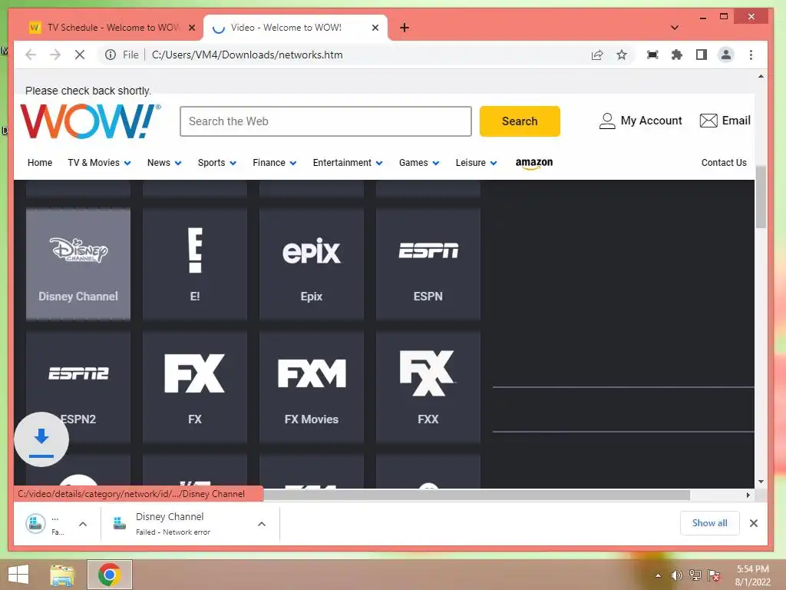Viewport: 786px width, 590px height.
Task: Close the TV Schedule tab
Action: (x=191, y=28)
